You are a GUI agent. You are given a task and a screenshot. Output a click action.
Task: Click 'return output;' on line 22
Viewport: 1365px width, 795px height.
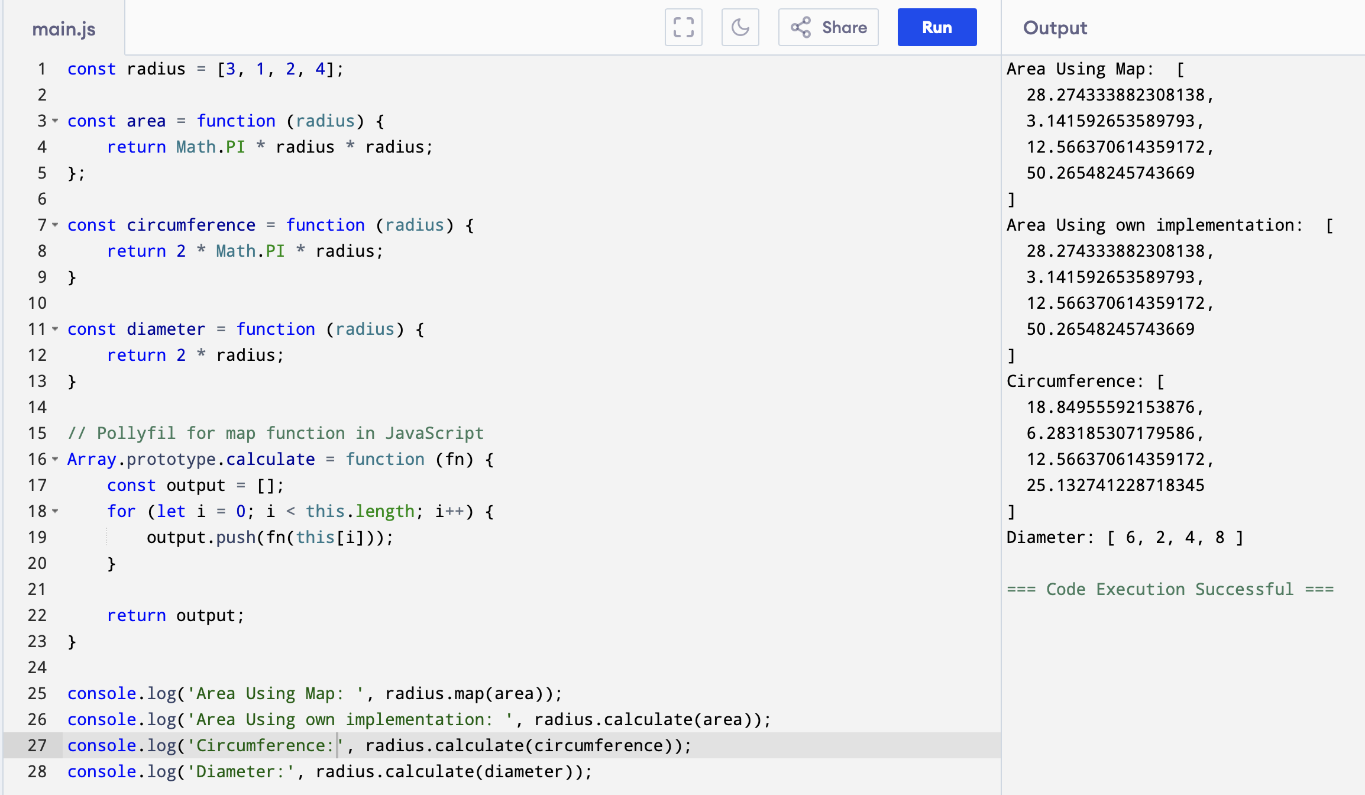pyautogui.click(x=175, y=615)
